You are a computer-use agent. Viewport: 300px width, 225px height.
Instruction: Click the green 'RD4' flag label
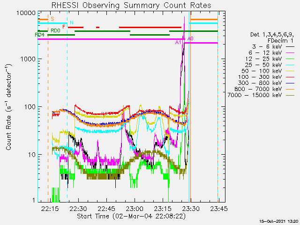pos(40,35)
